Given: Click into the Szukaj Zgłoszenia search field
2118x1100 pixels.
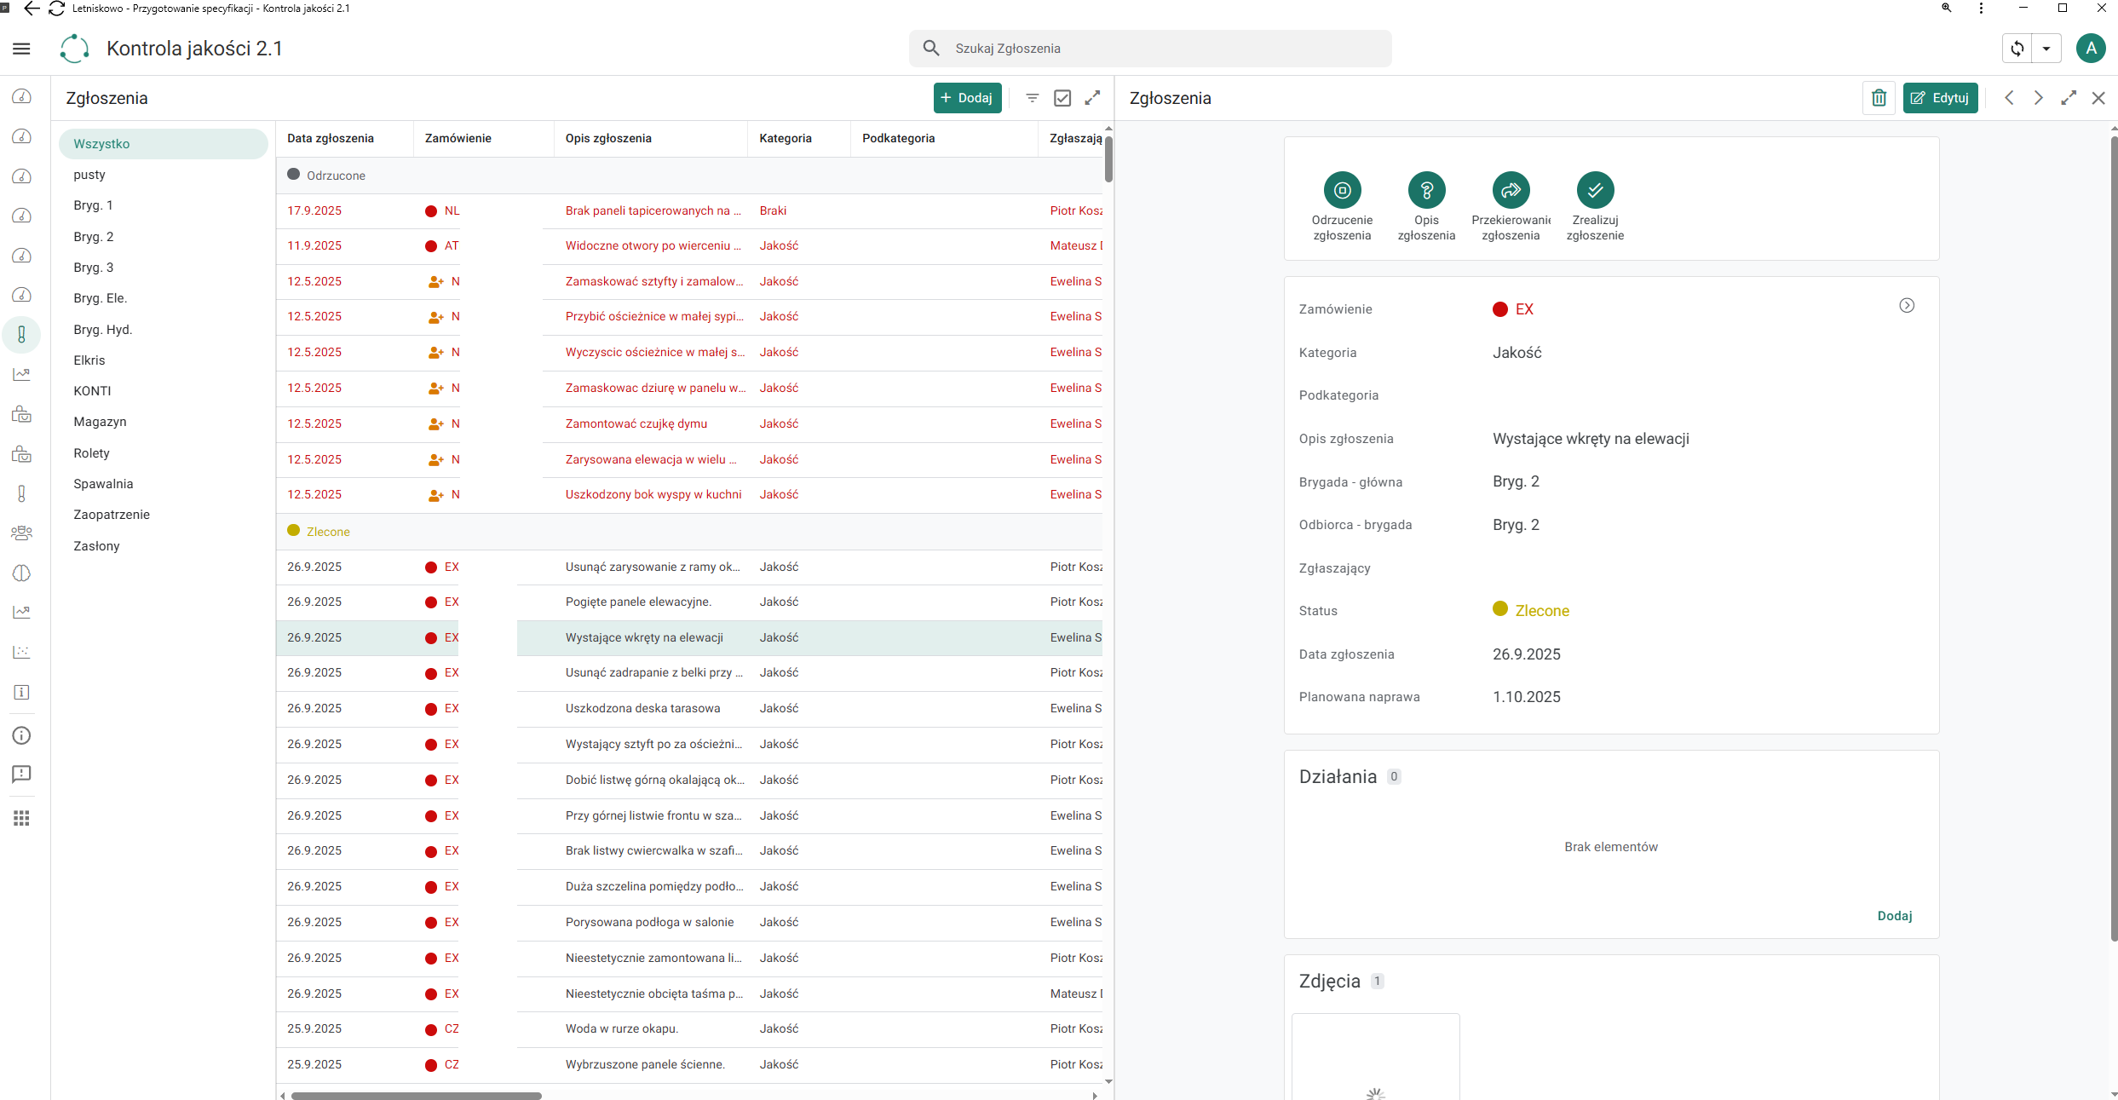Looking at the screenshot, I should pos(1150,49).
